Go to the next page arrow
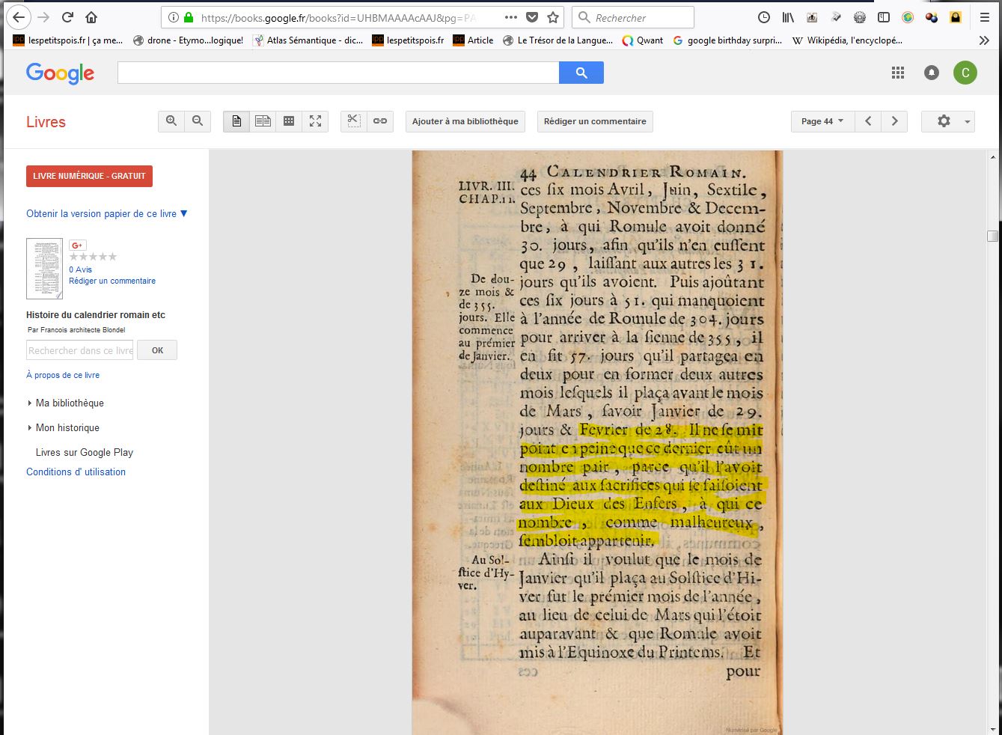The width and height of the screenshot is (1002, 735). (x=894, y=121)
